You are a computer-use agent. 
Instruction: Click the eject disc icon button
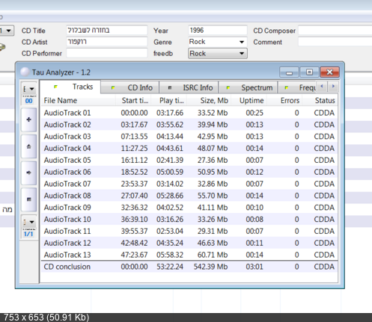tap(28, 146)
